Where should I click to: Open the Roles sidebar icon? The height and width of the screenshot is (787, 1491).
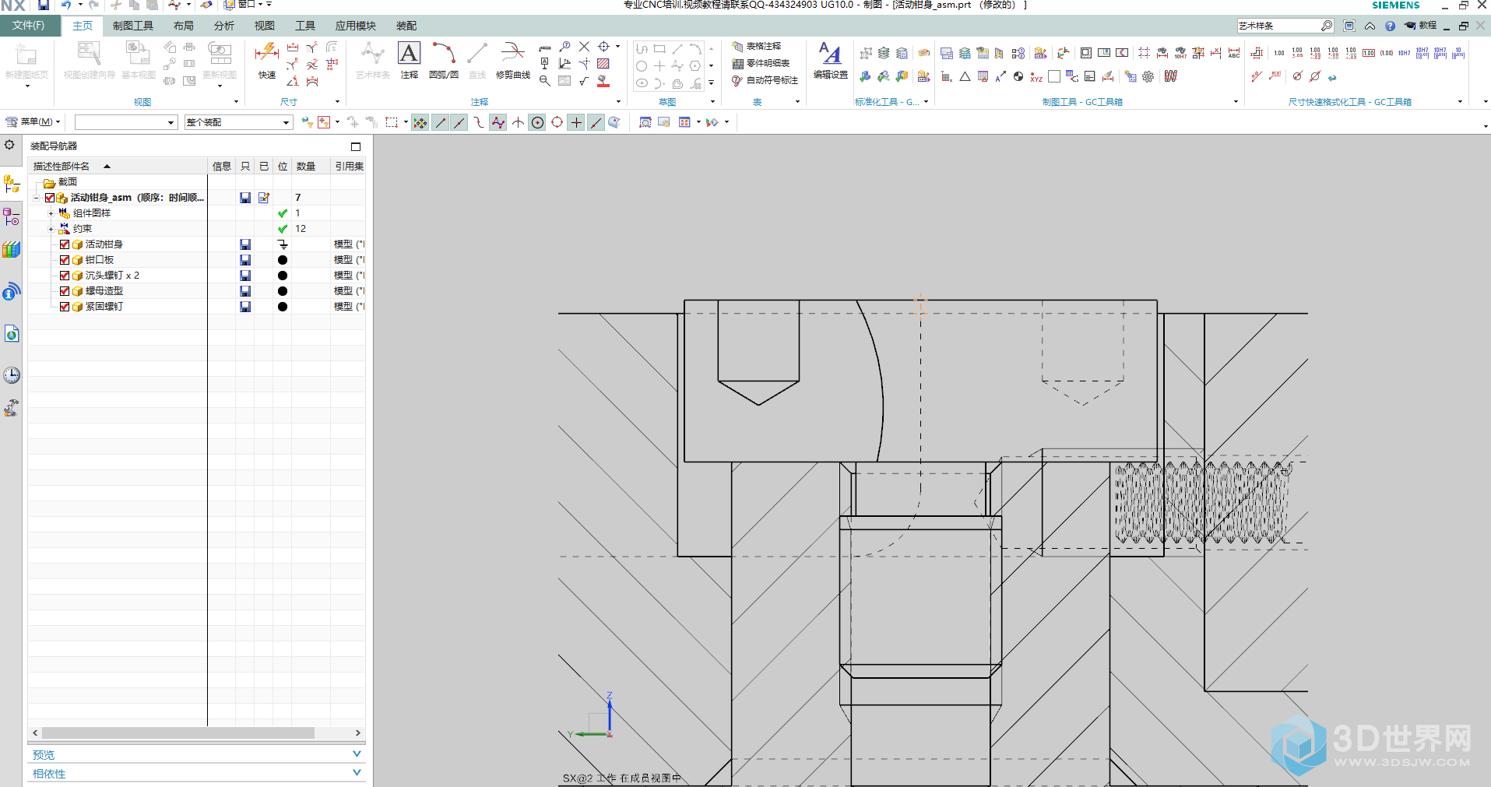(11, 408)
